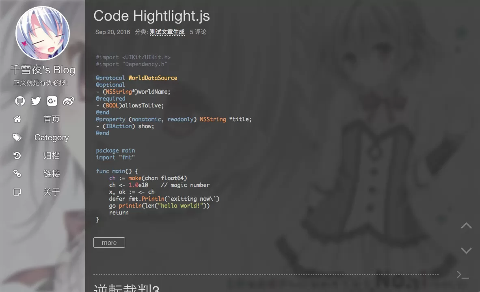Screen dimensions: 480x292
Task: Open the 归档 archive page
Action: pyautogui.click(x=52, y=156)
